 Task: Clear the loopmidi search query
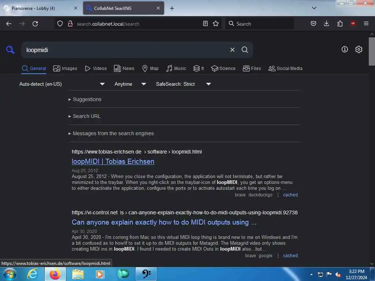coord(232,50)
